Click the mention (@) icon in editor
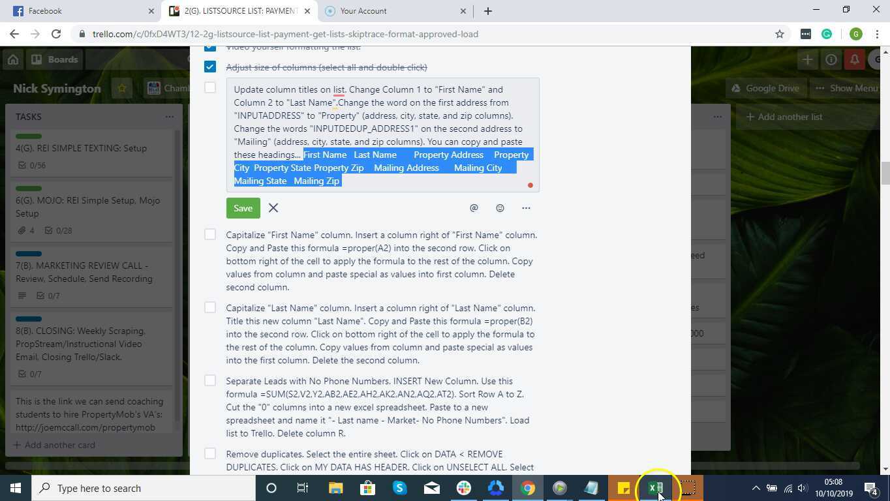 [x=474, y=208]
